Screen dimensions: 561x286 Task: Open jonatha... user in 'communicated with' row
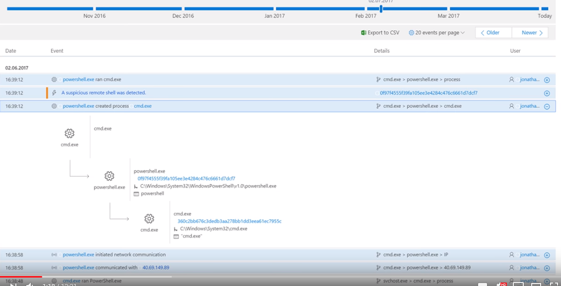tap(530, 268)
